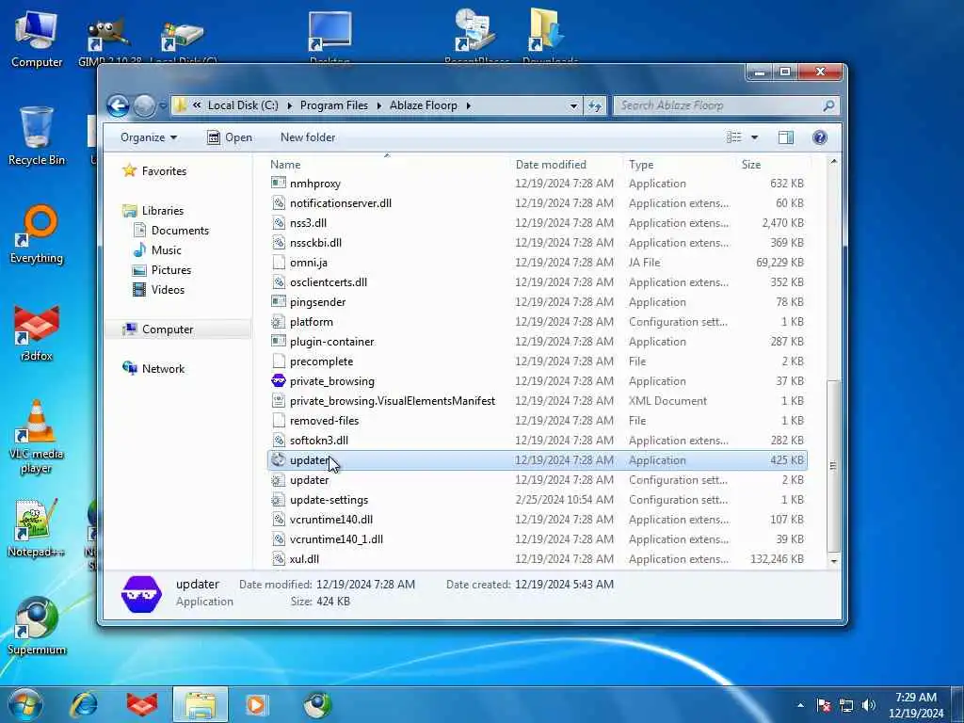This screenshot has height=723, width=964.
Task: Select the update-settings file row
Action: (538, 500)
